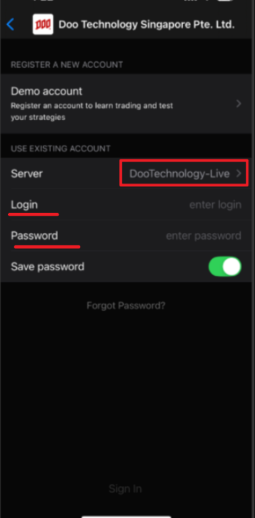This screenshot has height=518, width=255.
Task: Open the Forgot Password? link
Action: pos(126,305)
